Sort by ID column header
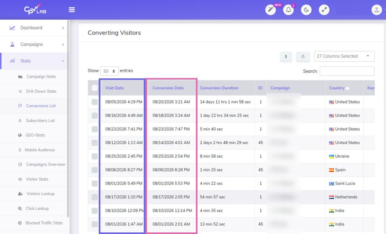The width and height of the screenshot is (386, 234). [x=260, y=88]
